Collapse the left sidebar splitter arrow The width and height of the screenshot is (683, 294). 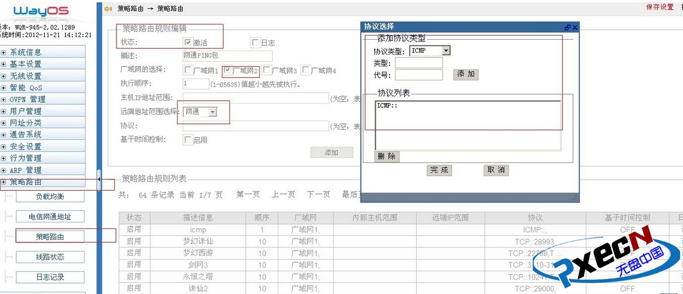click(x=99, y=179)
